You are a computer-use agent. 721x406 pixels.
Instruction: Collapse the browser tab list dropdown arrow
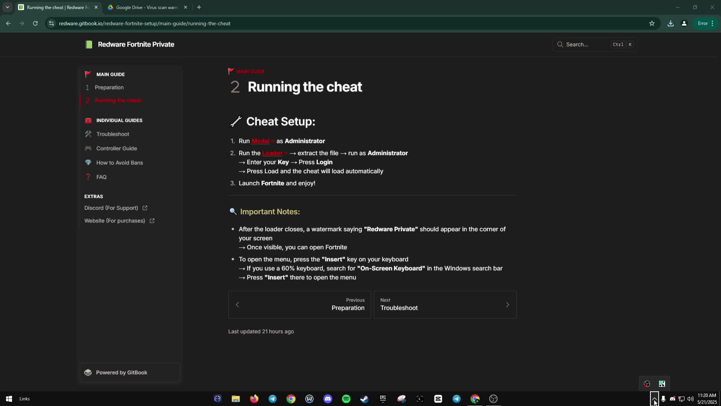coord(8,7)
